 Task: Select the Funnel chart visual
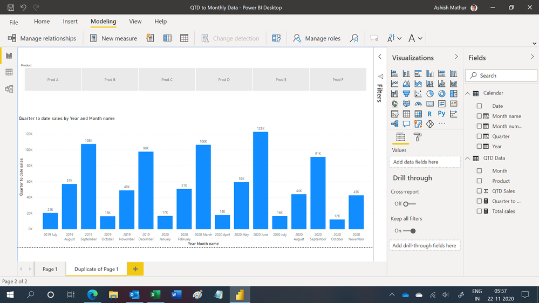pos(406,93)
